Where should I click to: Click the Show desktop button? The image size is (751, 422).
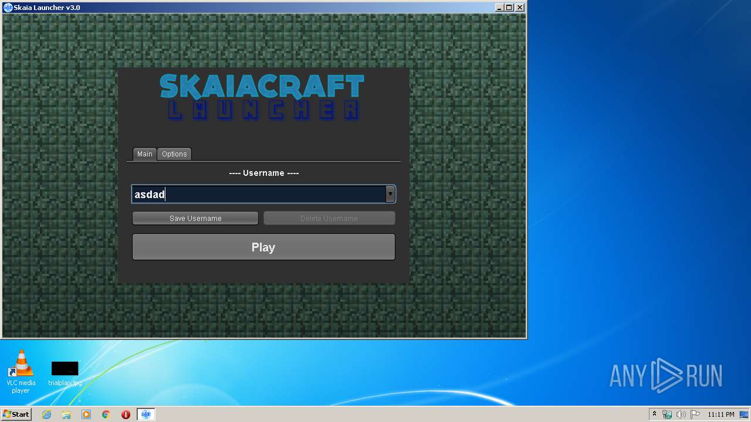tap(745, 414)
